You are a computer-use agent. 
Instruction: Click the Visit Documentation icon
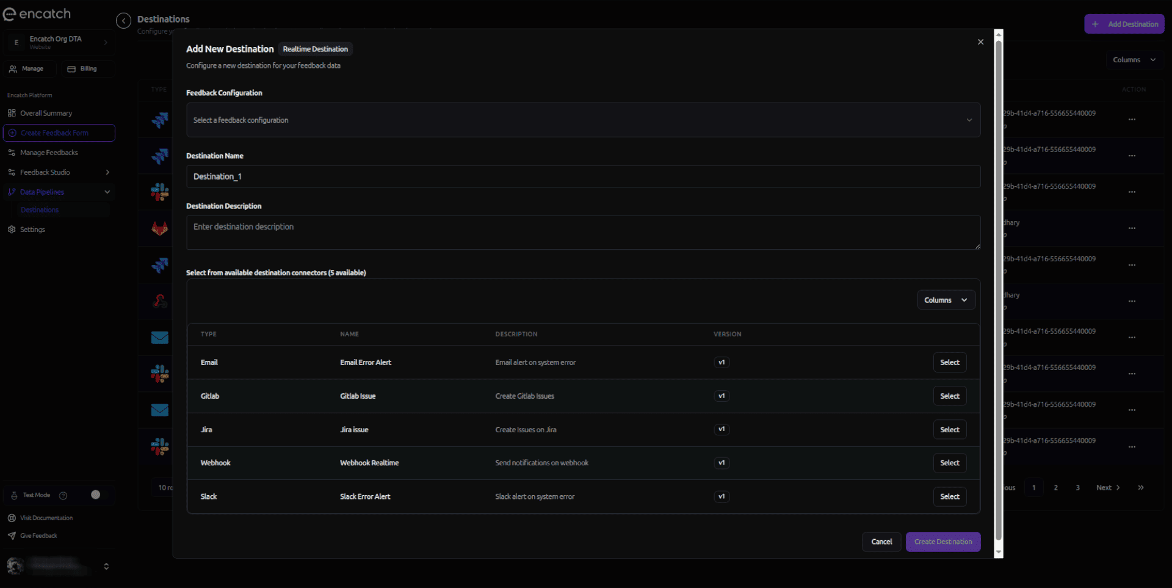[12, 518]
